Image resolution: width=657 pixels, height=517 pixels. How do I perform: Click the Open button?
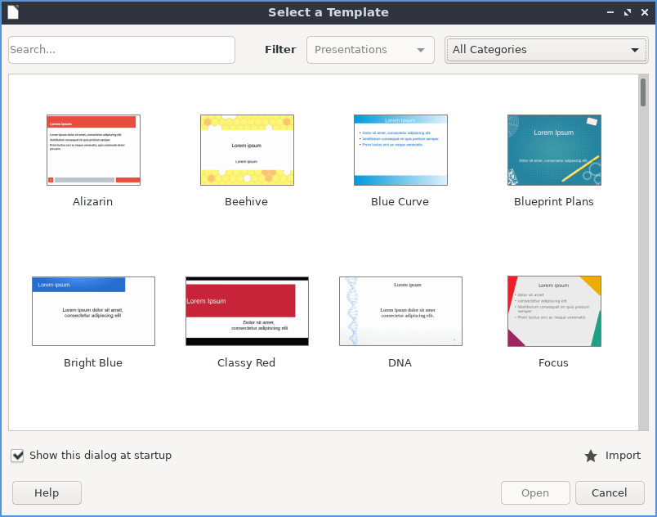535,493
